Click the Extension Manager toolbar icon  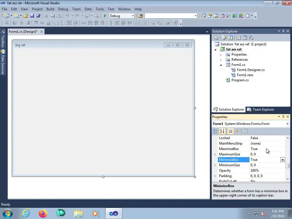(241, 16)
